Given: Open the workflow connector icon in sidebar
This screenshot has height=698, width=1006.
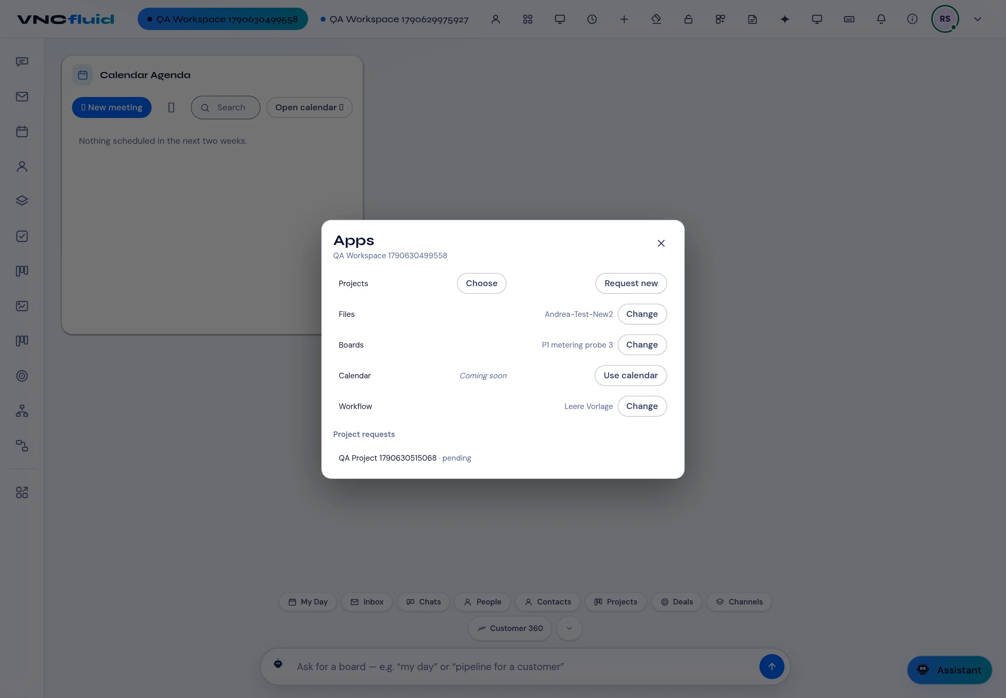Looking at the screenshot, I should point(22,446).
